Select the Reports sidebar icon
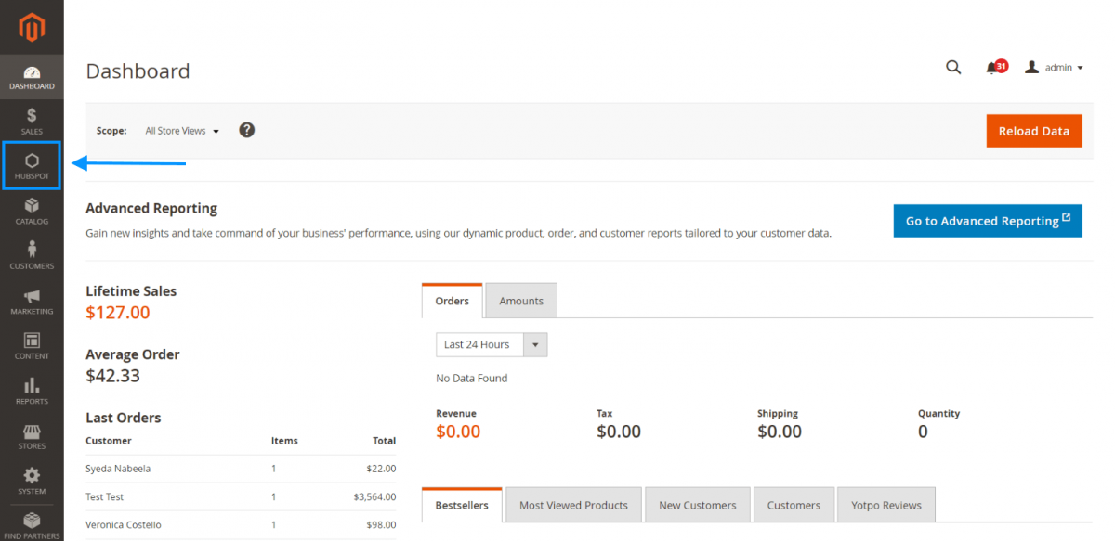 (x=32, y=389)
